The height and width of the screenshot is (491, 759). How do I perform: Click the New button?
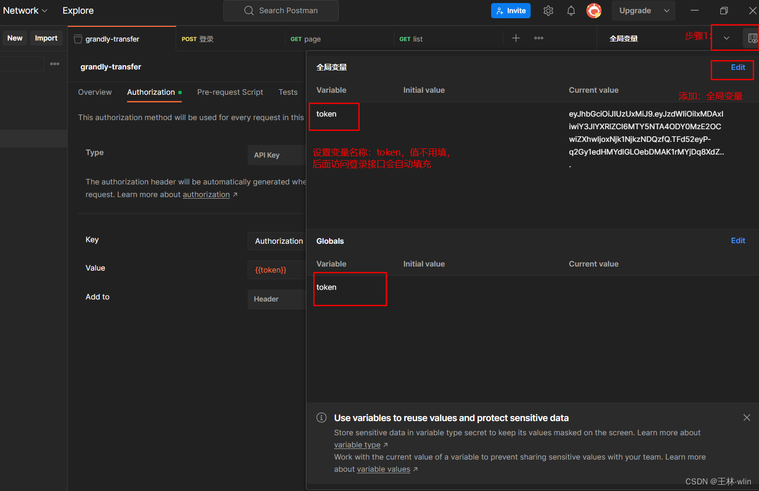pos(15,38)
